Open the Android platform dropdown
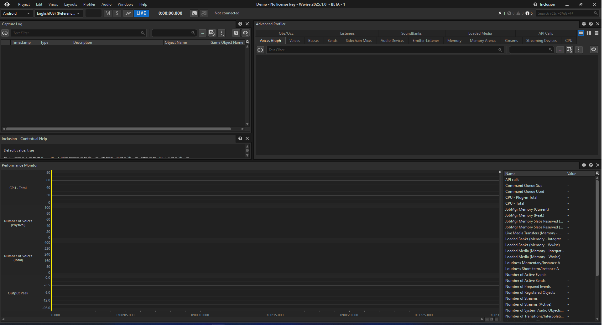This screenshot has width=604, height=325. coord(17,13)
